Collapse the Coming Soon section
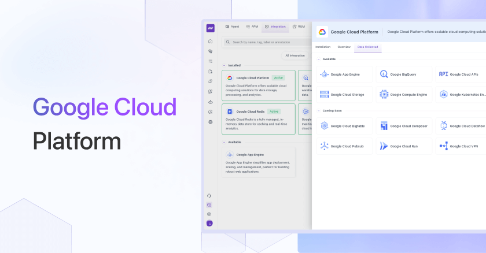This screenshot has width=486, height=253. pyautogui.click(x=318, y=110)
